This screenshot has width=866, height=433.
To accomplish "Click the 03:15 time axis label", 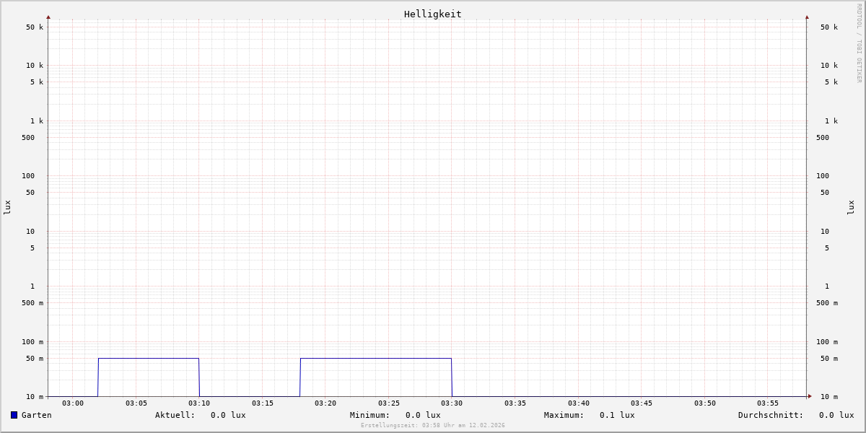I will pos(263,403).
